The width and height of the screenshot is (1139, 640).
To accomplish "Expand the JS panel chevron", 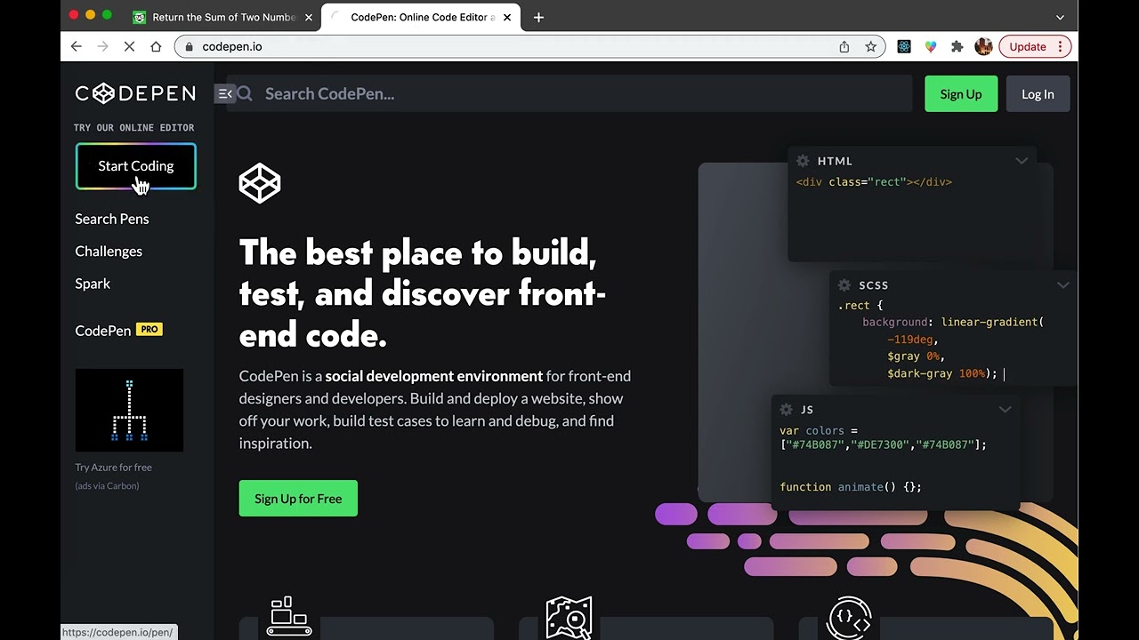I will point(1005,410).
